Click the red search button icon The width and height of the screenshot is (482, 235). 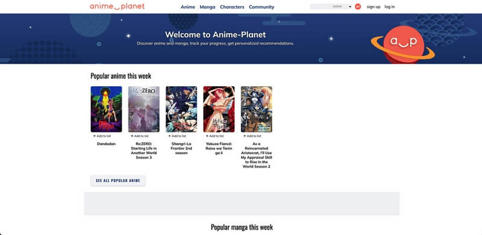tap(358, 7)
